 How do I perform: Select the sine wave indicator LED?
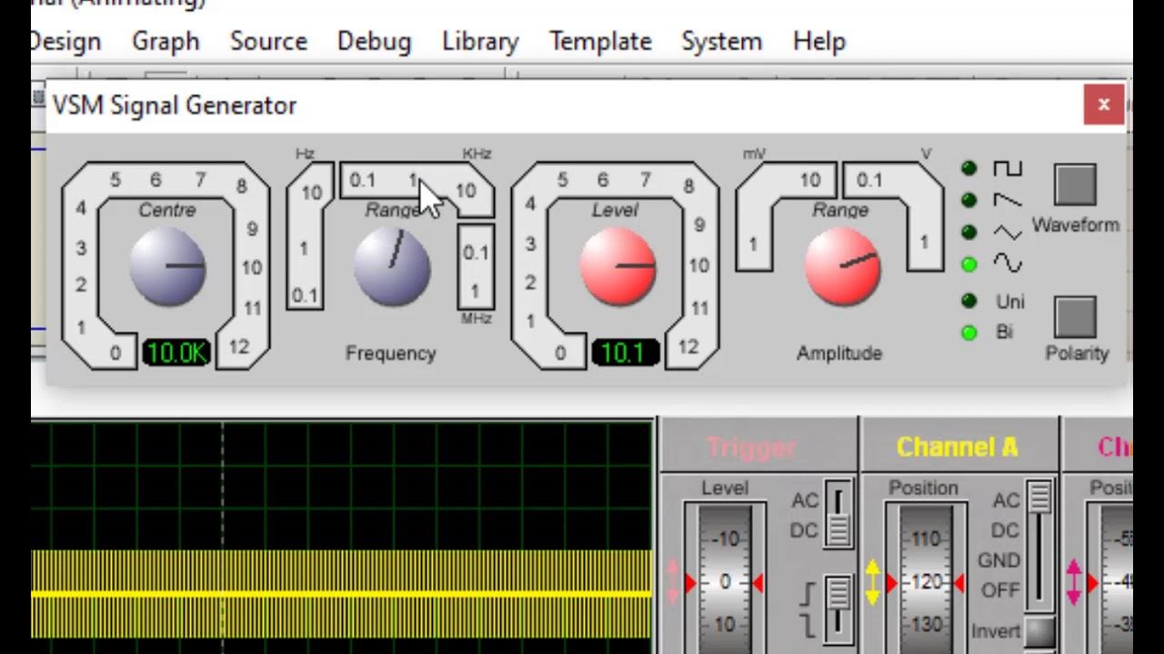(968, 263)
